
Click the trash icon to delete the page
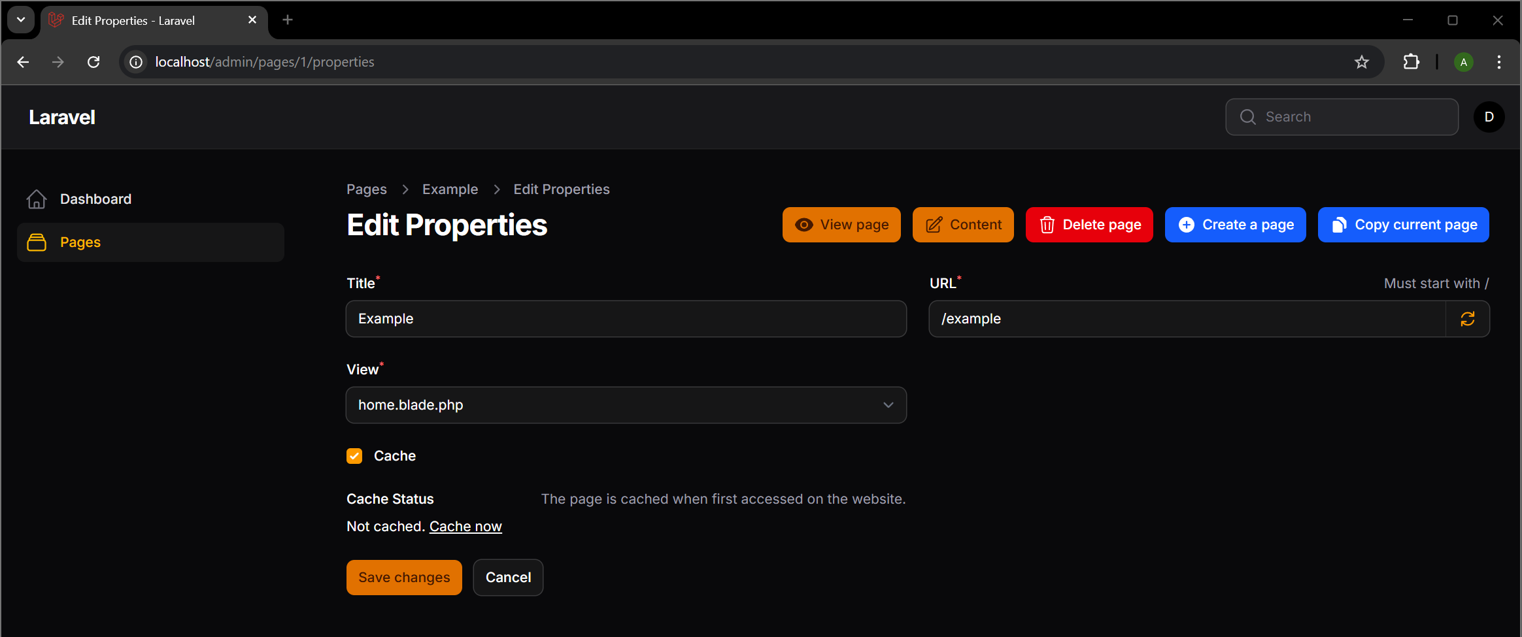(x=1047, y=224)
